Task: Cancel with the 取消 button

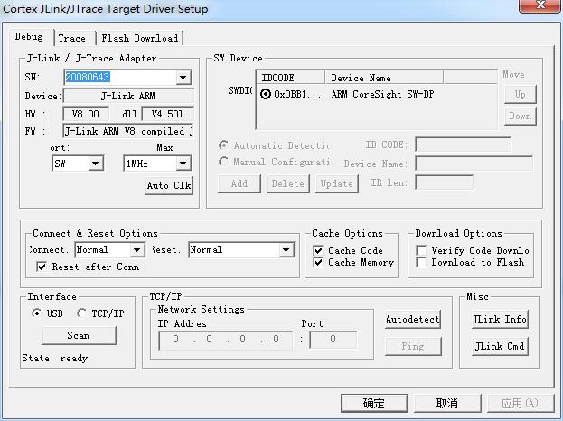Action: point(447,403)
